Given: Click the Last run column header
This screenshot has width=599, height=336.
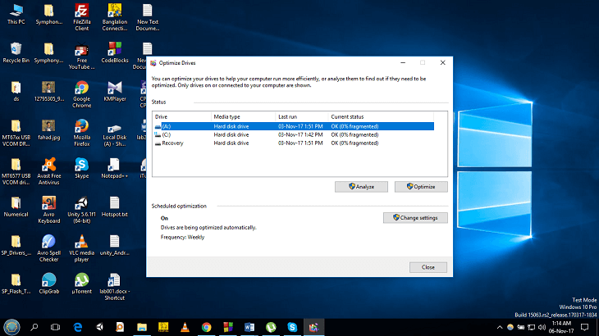Looking at the screenshot, I should 288,116.
